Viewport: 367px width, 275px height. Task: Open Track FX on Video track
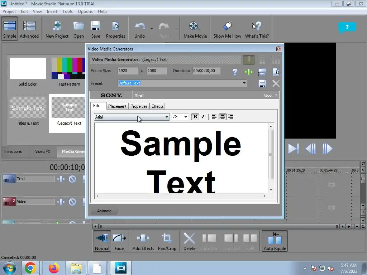(x=61, y=202)
